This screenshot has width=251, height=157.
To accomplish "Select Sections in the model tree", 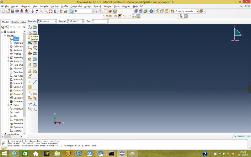I will pyautogui.click(x=18, y=50).
